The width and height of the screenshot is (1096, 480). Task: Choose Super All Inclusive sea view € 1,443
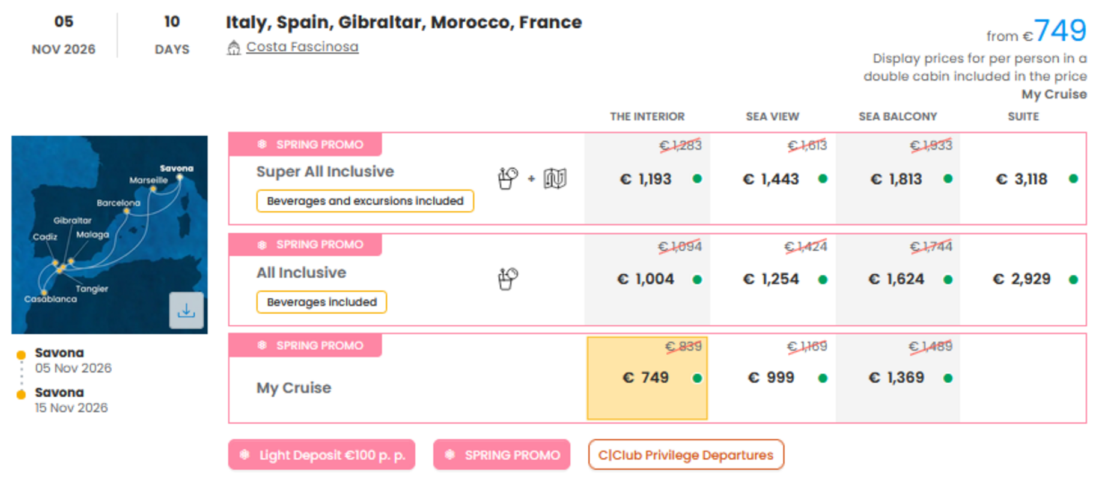click(771, 179)
